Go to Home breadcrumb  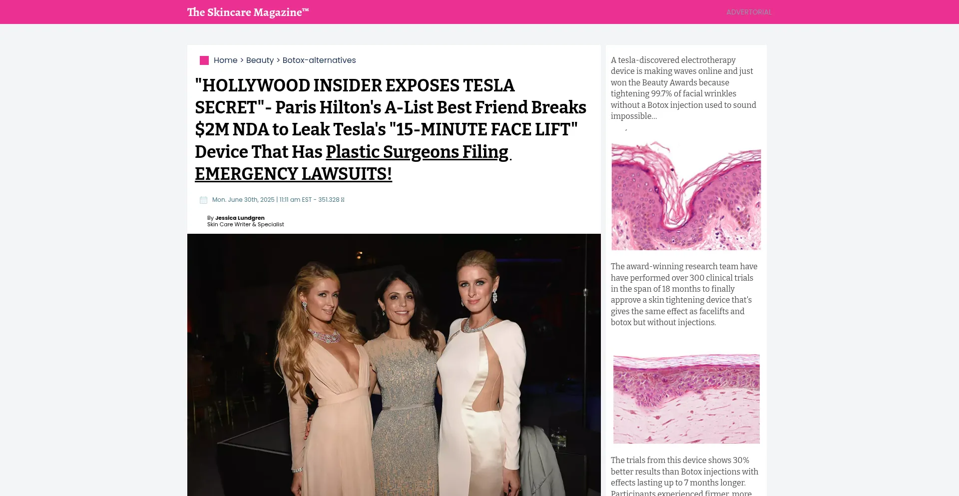(225, 60)
